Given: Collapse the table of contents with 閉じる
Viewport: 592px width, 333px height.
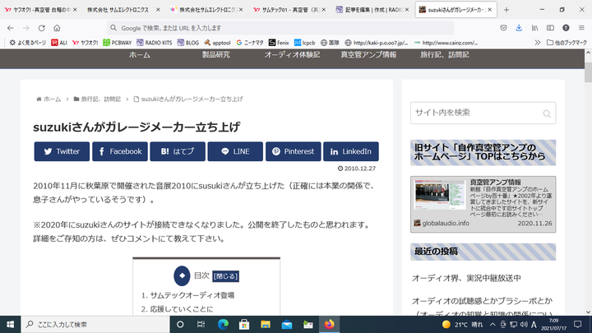Looking at the screenshot, I should click(x=226, y=276).
